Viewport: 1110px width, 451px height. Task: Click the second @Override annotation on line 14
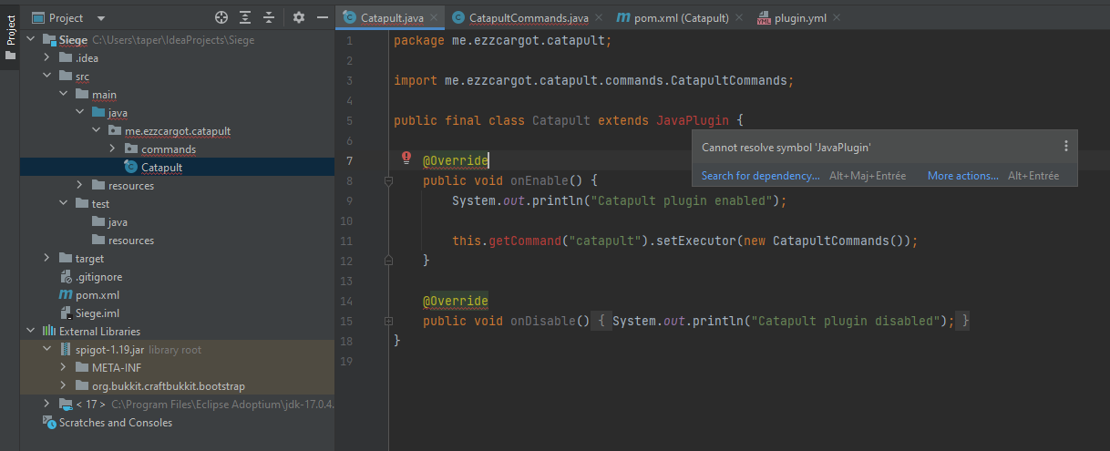456,301
